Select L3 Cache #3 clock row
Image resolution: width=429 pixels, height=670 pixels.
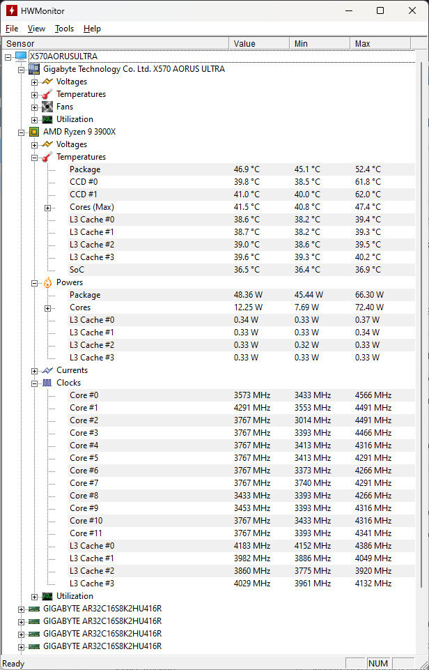242,584
